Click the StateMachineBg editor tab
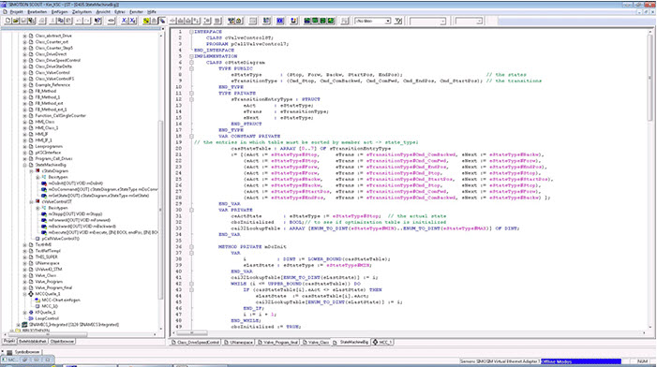The width and height of the screenshot is (657, 367). tap(351, 343)
